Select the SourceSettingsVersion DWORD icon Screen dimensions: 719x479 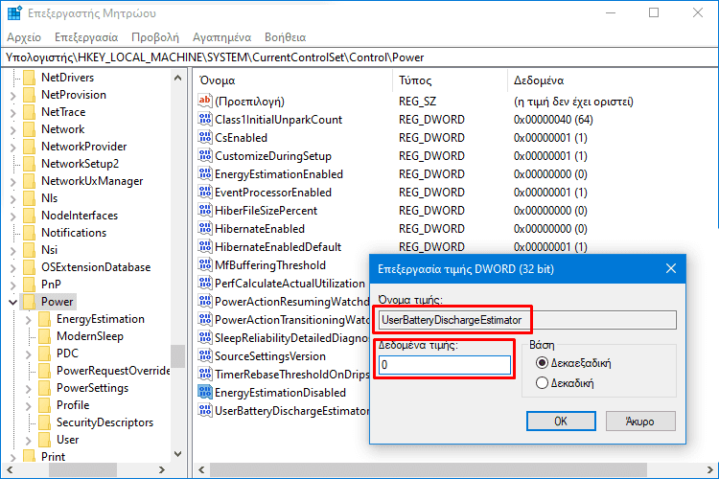click(x=205, y=356)
